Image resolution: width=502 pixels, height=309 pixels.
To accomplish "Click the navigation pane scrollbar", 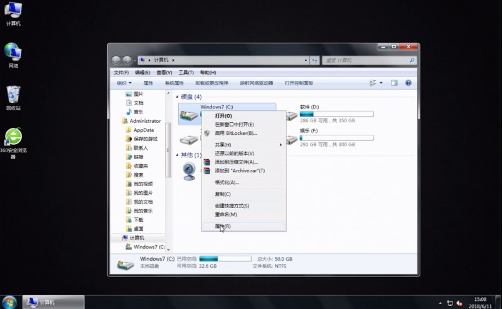I will pyautogui.click(x=168, y=150).
